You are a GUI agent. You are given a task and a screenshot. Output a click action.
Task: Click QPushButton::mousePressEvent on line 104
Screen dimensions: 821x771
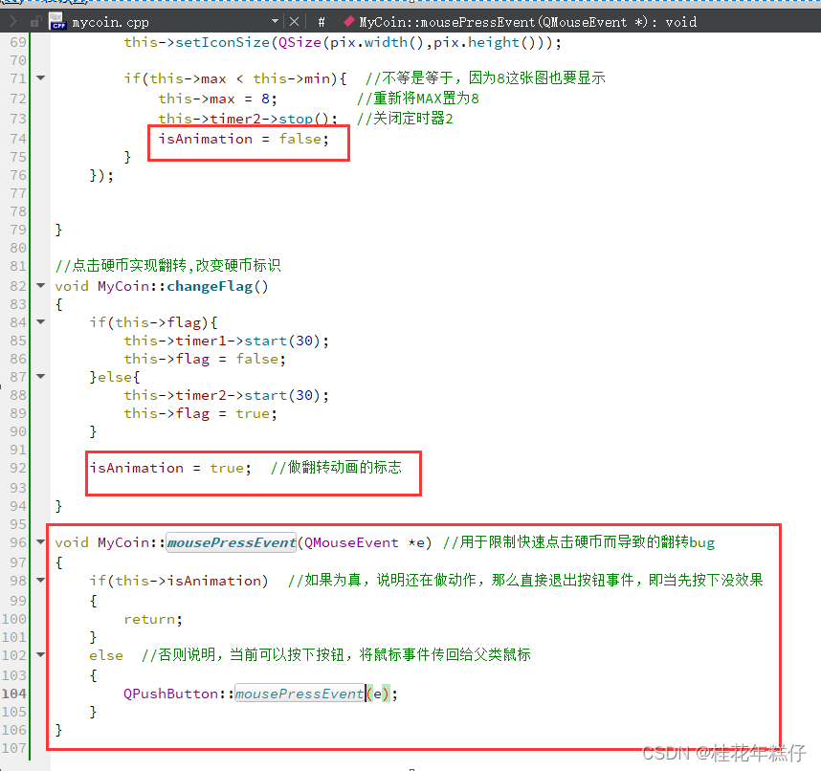[243, 694]
